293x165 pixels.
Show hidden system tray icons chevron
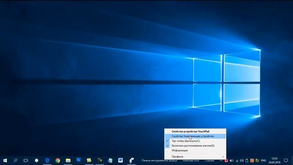[221, 160]
